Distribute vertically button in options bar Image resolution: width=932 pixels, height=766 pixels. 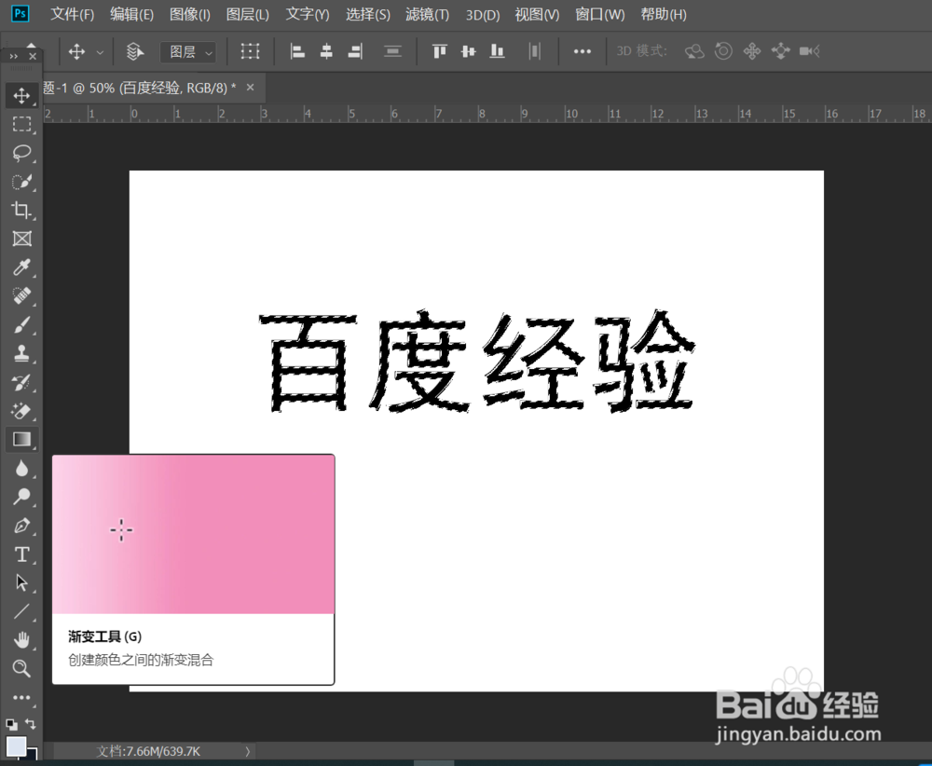pyautogui.click(x=392, y=51)
